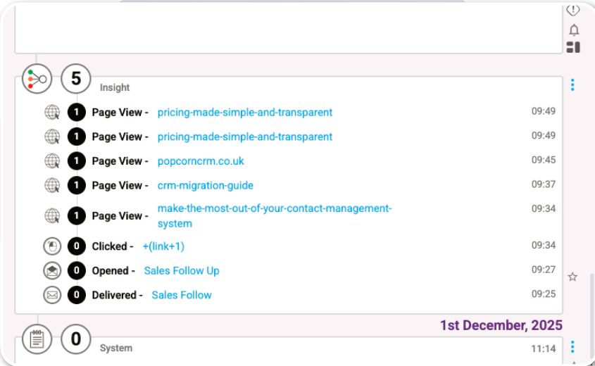The image size is (595, 366).
Task: Click the Insight score circle showing 5
Action: coord(76,79)
